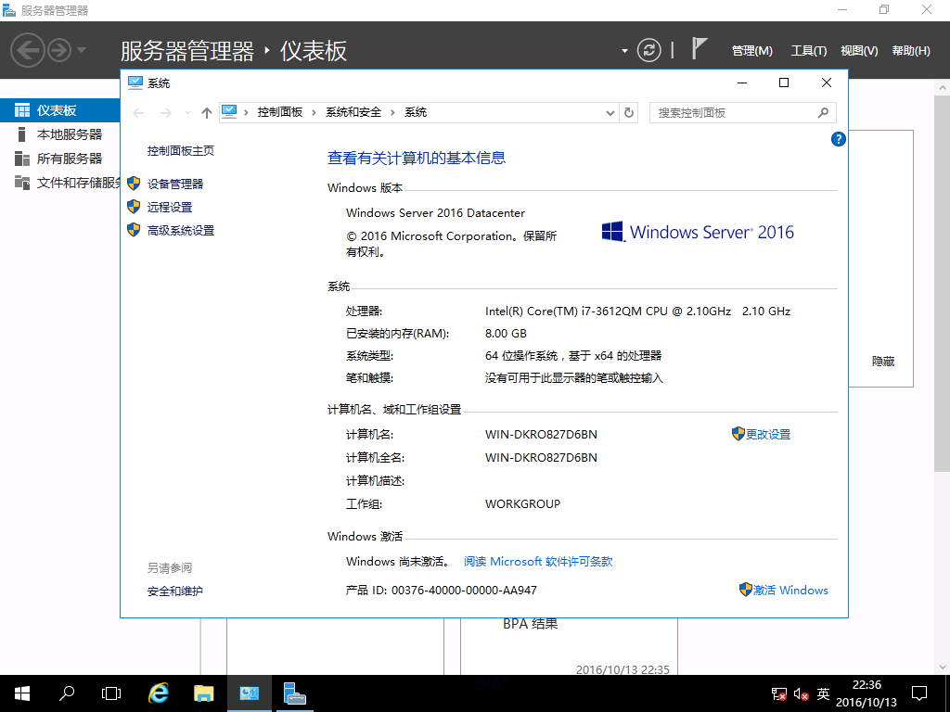
Task: Open help via blue question mark icon
Action: (838, 139)
